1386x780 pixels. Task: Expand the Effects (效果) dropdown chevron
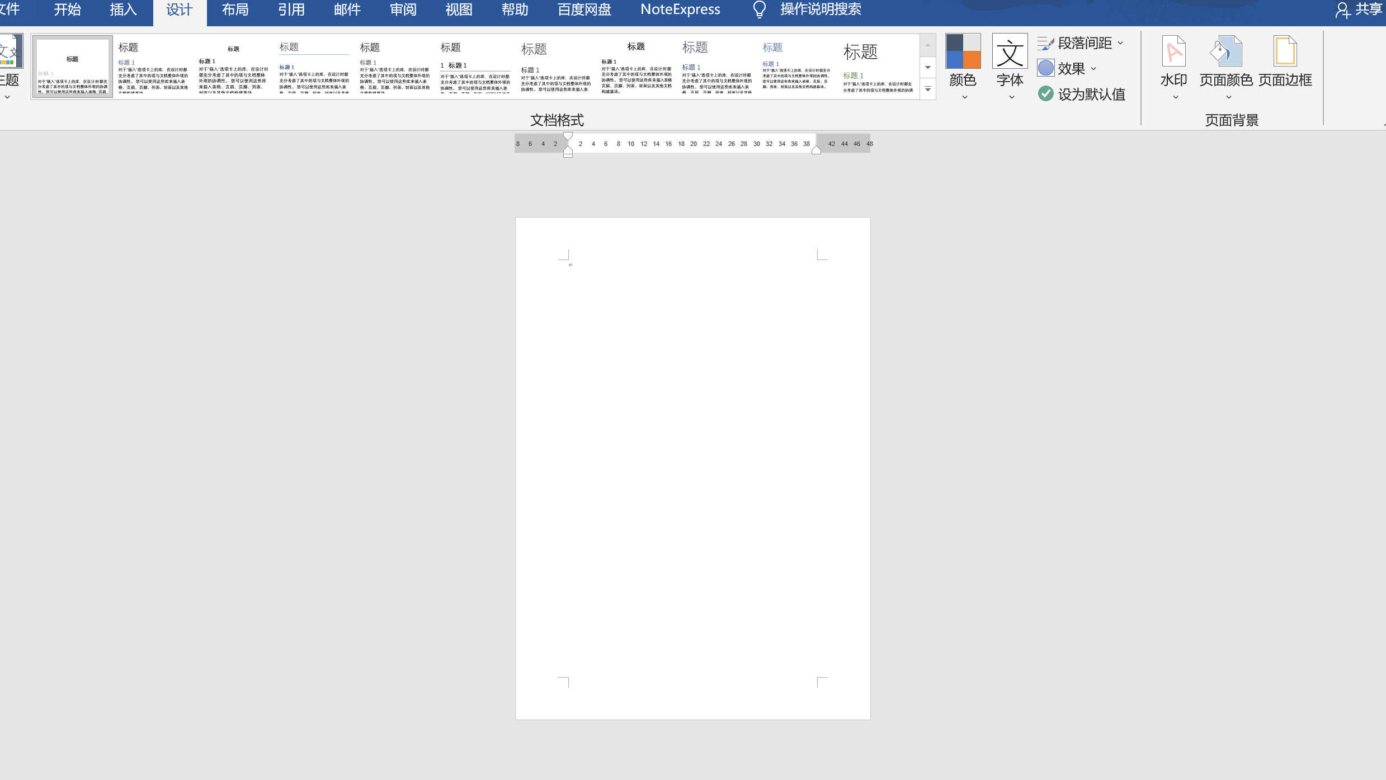(x=1093, y=69)
